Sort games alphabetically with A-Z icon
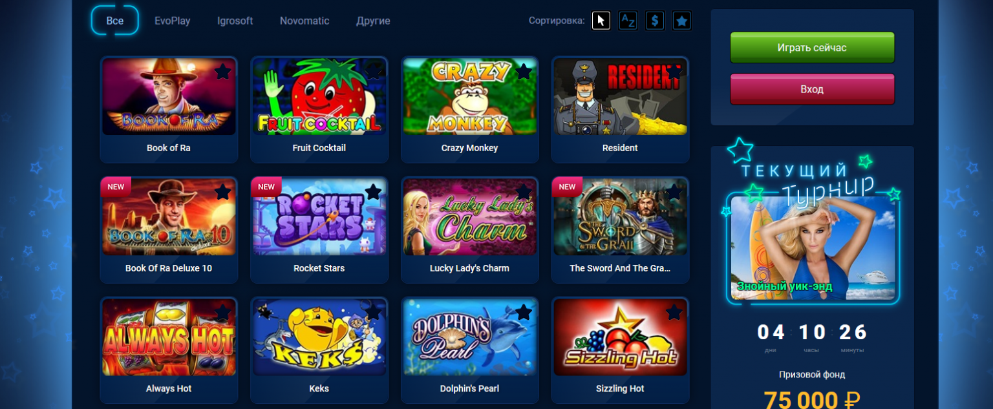This screenshot has width=993, height=409. click(x=628, y=21)
